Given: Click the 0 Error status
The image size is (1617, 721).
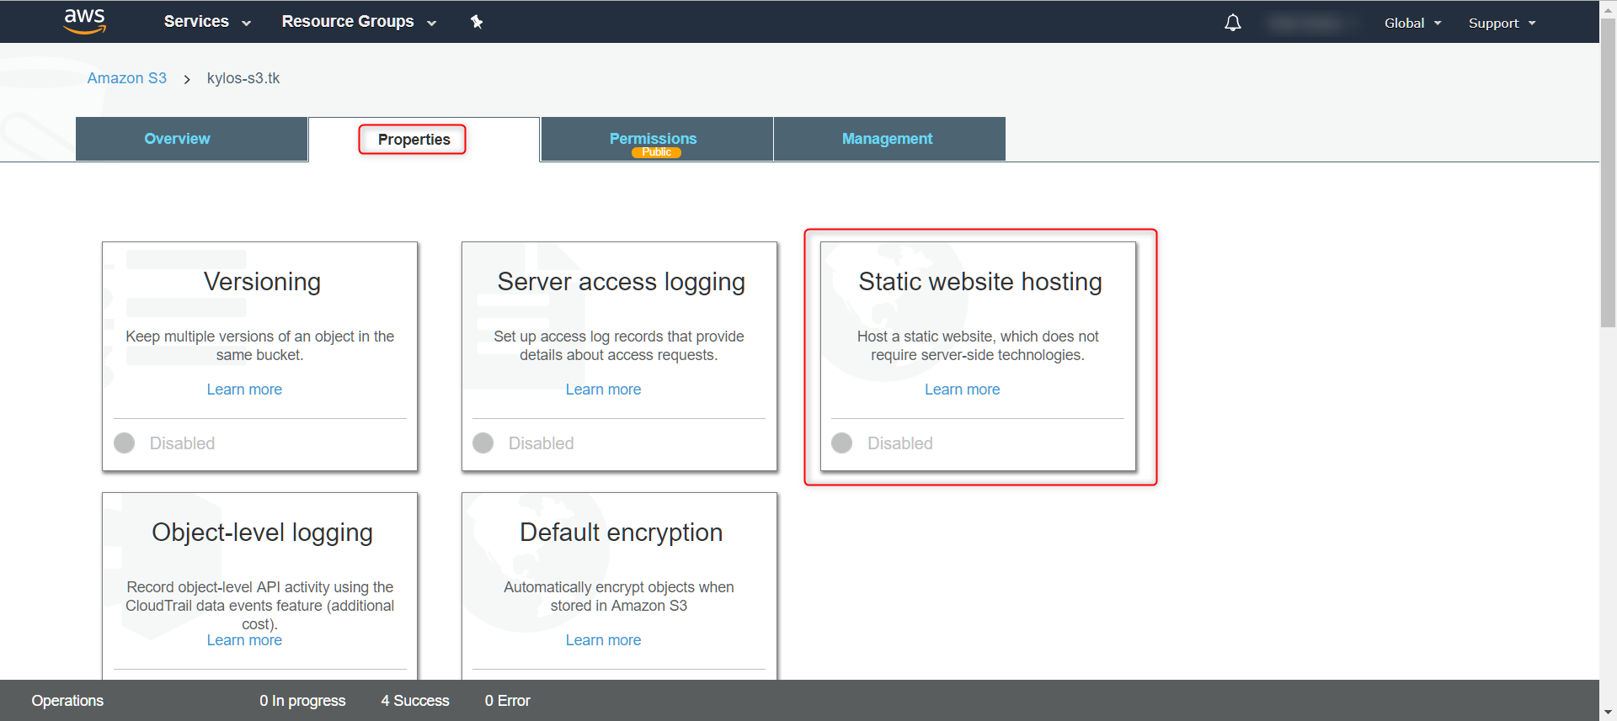Looking at the screenshot, I should click(x=508, y=701).
